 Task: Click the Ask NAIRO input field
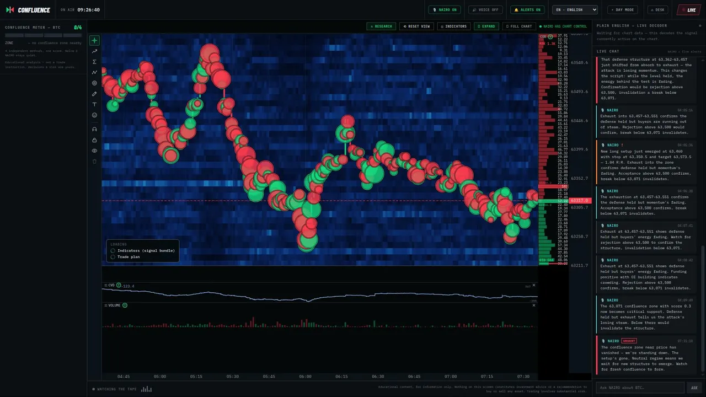coord(640,388)
